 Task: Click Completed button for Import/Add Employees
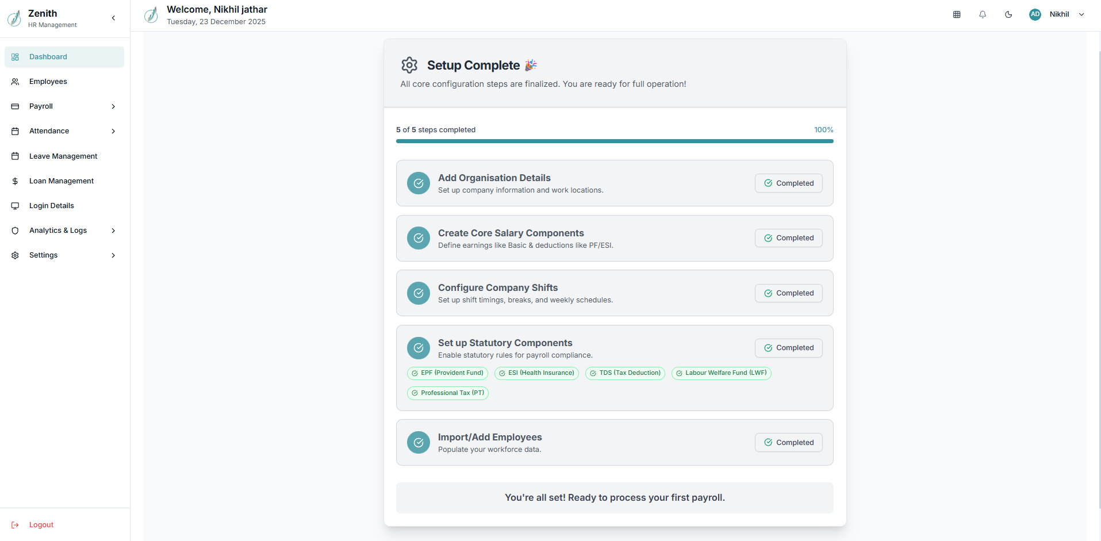point(788,443)
